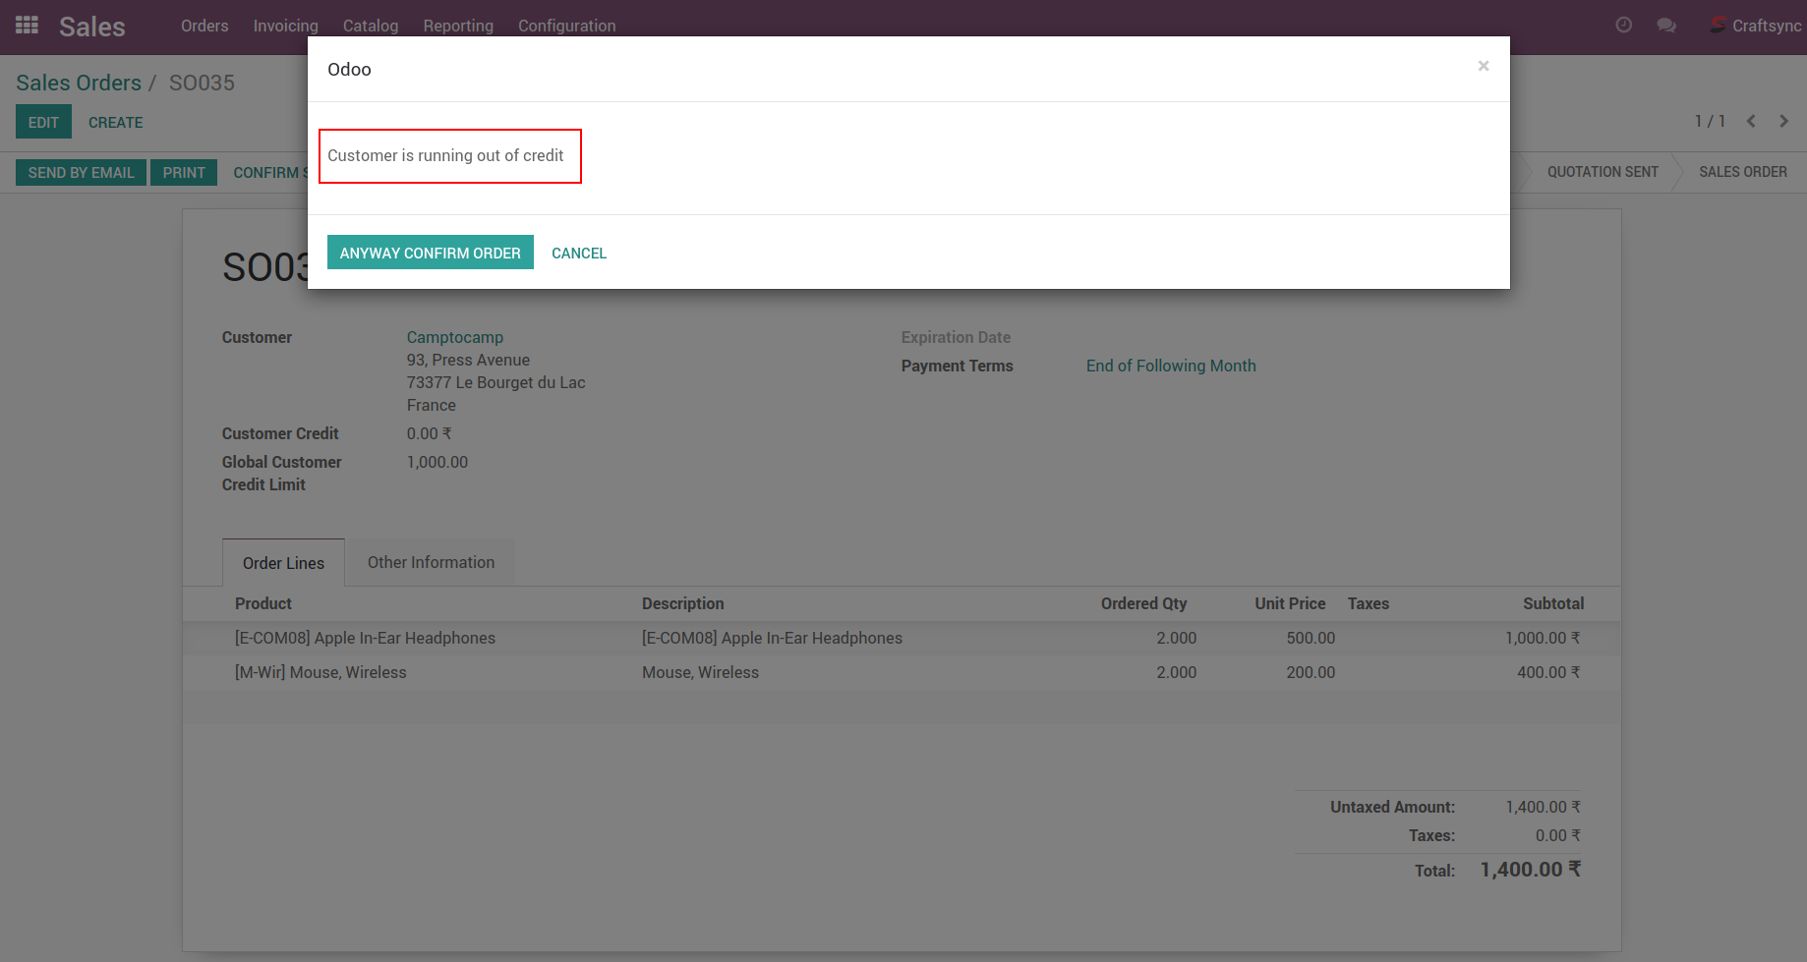Screen dimensions: 1807x962
Task: Expand the Reporting menu
Action: coord(458,26)
